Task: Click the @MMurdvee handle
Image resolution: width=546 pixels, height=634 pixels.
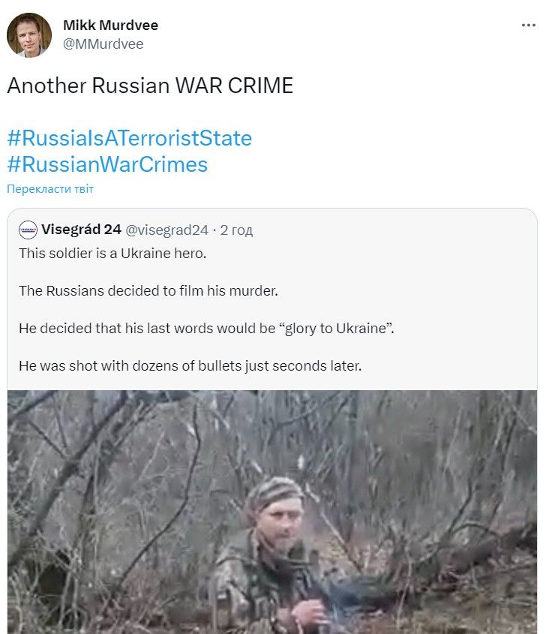Action: tap(103, 44)
